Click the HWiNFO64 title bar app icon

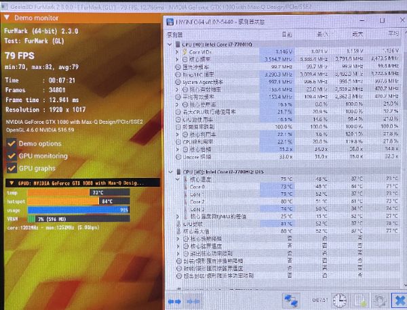(x=170, y=22)
